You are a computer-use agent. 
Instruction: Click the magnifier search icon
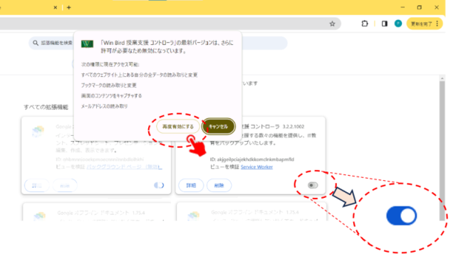36,43
